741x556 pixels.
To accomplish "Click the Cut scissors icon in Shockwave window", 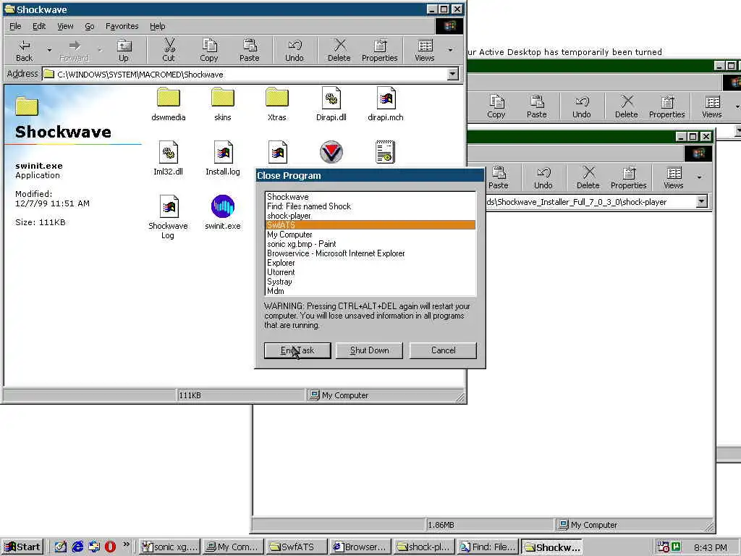I will click(x=169, y=51).
